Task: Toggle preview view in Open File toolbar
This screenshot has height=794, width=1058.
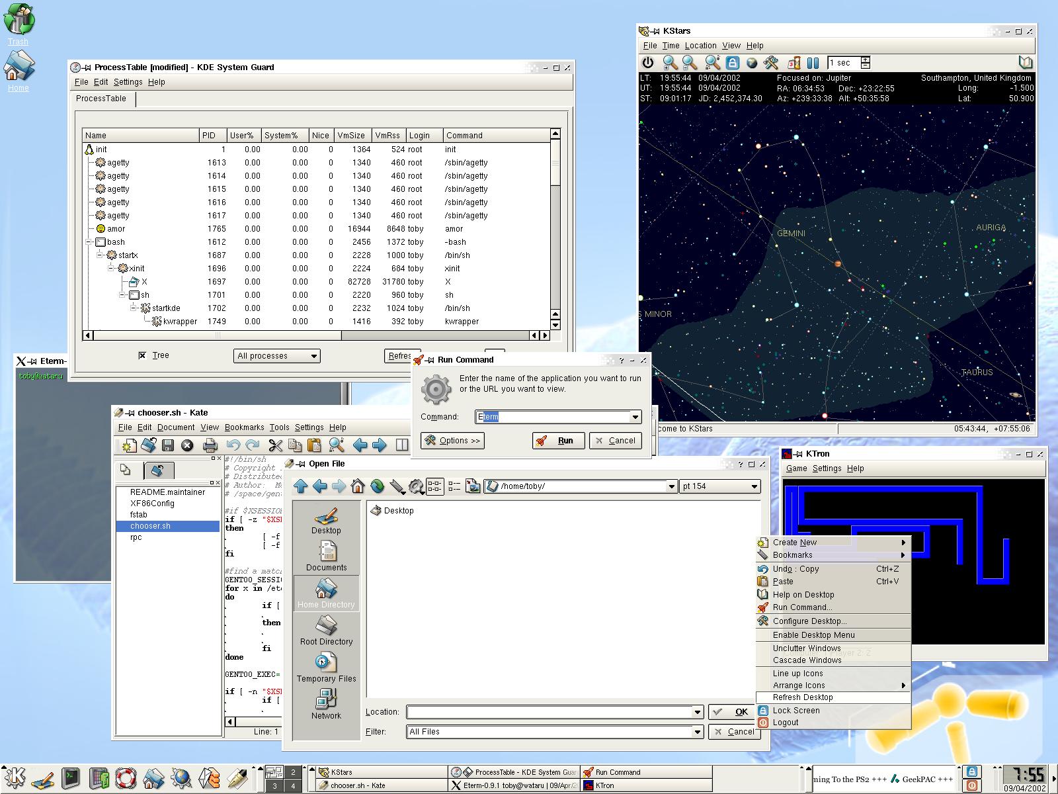Action: coord(473,486)
